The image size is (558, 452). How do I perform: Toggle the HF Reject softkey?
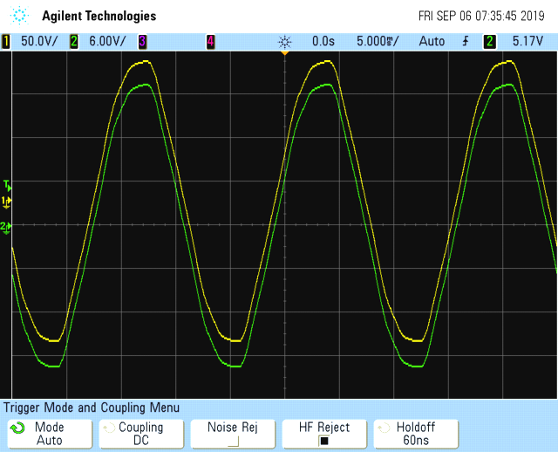click(x=324, y=434)
